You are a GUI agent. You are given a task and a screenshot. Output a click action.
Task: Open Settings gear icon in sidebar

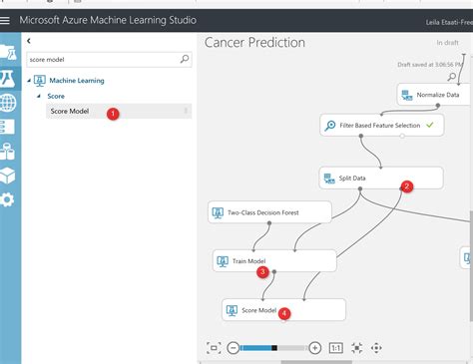click(x=7, y=199)
